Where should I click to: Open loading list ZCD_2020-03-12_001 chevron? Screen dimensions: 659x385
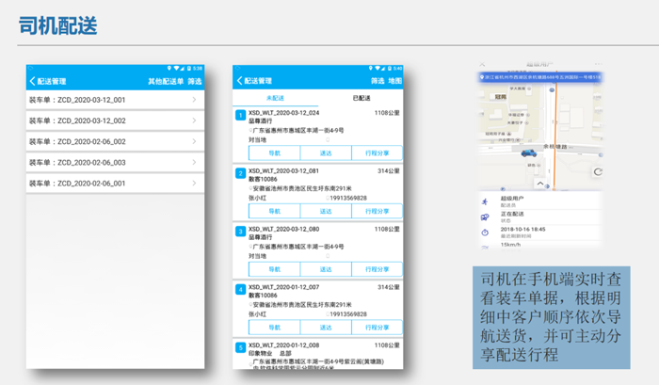[194, 100]
